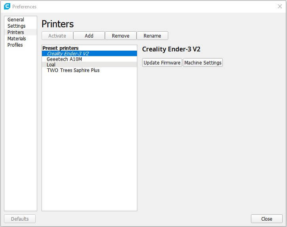Pick TWO Trees Saphire Plus printer

click(x=73, y=70)
